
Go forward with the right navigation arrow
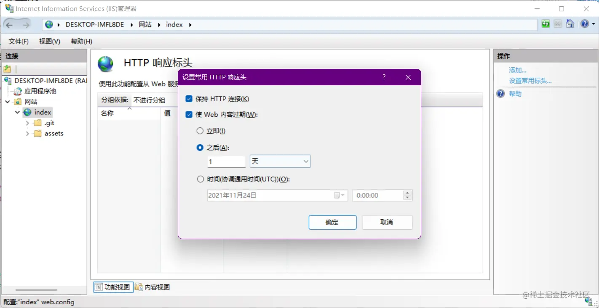pos(26,25)
